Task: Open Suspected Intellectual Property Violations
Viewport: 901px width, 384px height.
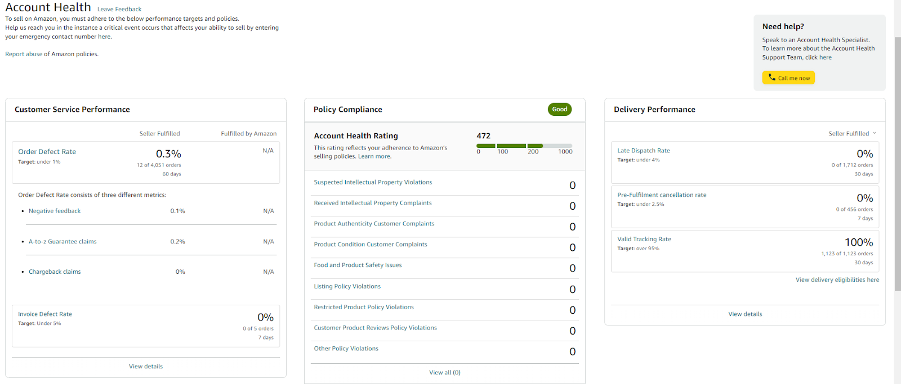Action: click(373, 182)
